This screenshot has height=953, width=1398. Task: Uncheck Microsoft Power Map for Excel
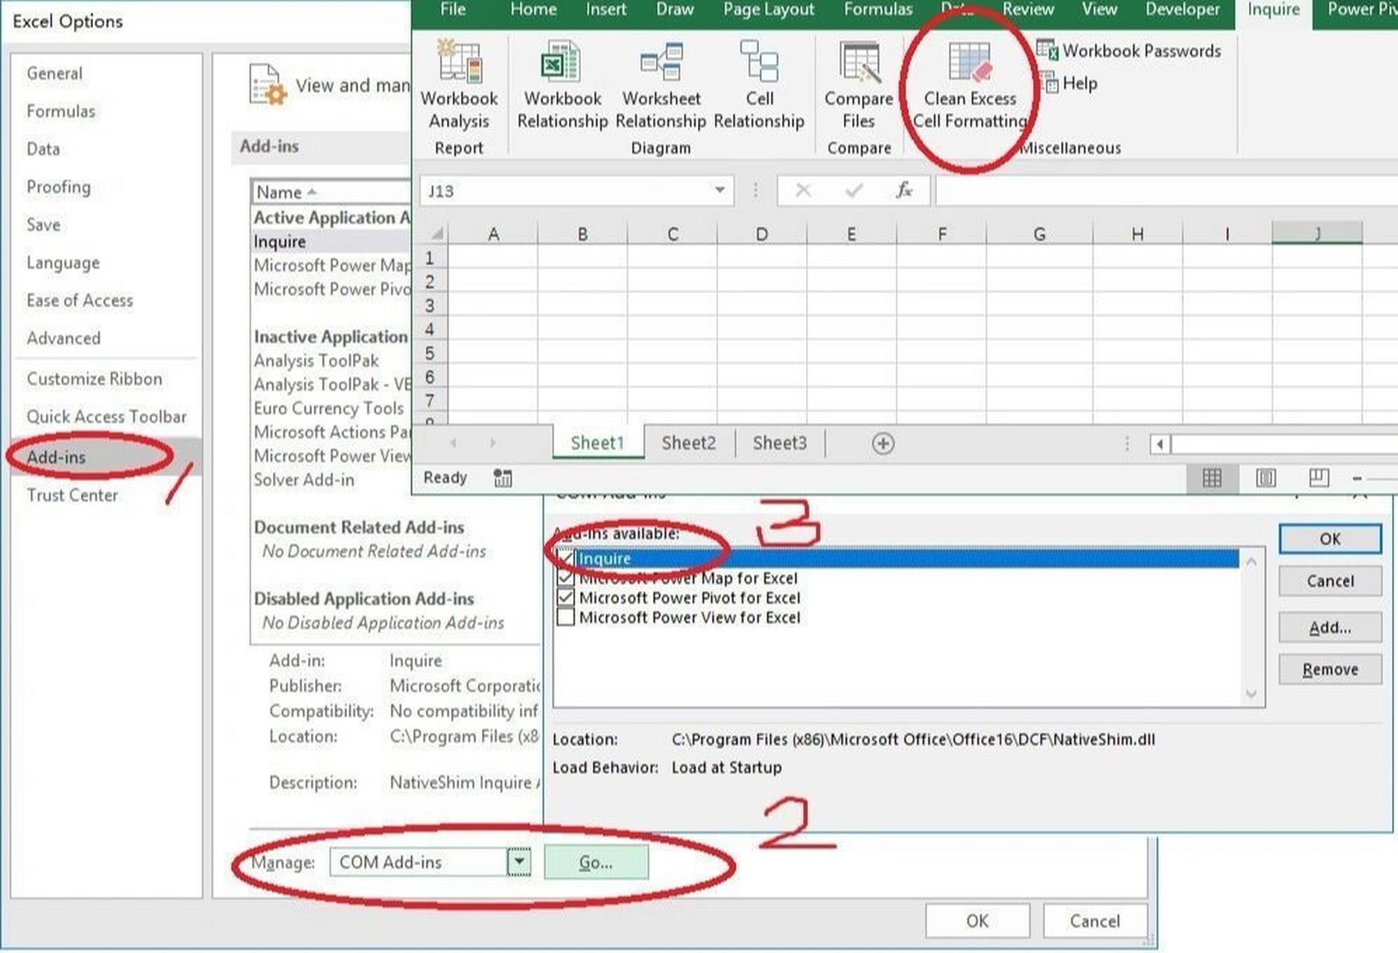coord(565,577)
